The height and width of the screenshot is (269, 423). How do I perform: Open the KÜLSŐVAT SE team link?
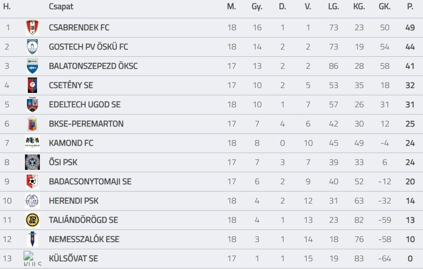tap(73, 258)
